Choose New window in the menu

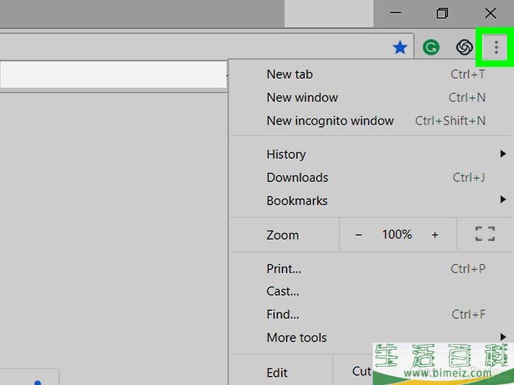pyautogui.click(x=302, y=97)
